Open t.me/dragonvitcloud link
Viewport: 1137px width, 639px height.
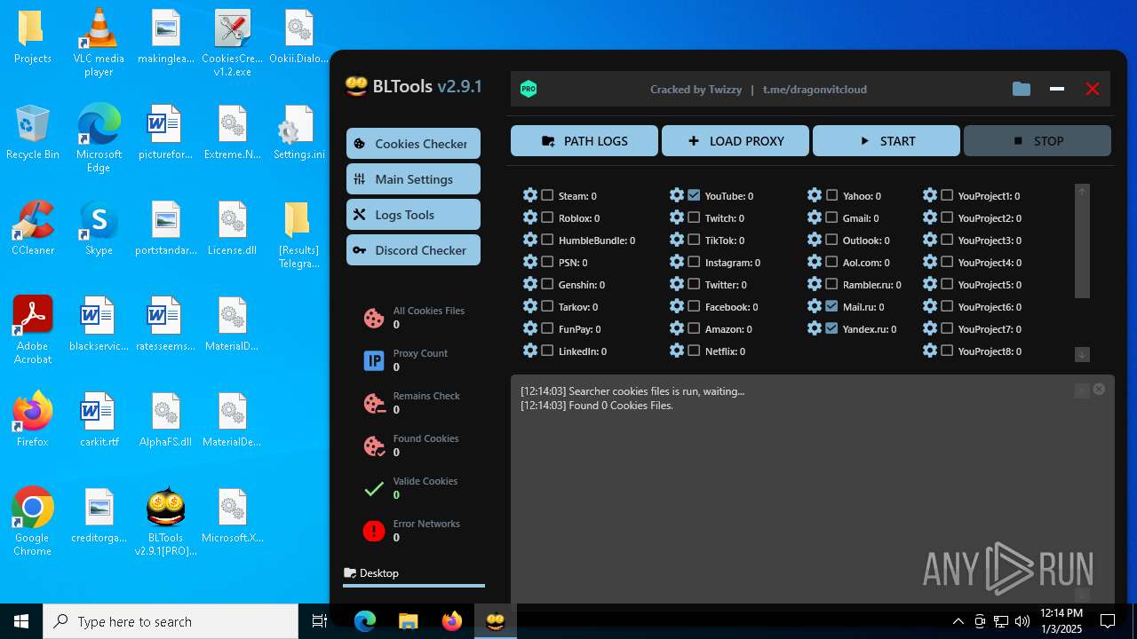[815, 89]
